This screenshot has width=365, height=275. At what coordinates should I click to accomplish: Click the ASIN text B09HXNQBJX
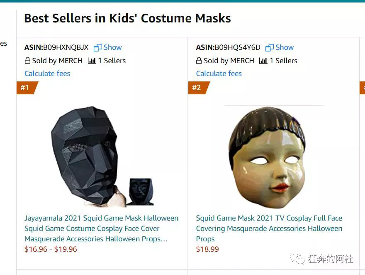coord(66,47)
